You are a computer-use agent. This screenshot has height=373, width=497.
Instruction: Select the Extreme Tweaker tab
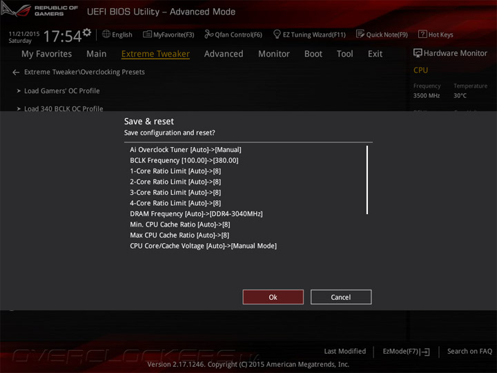[x=155, y=54]
